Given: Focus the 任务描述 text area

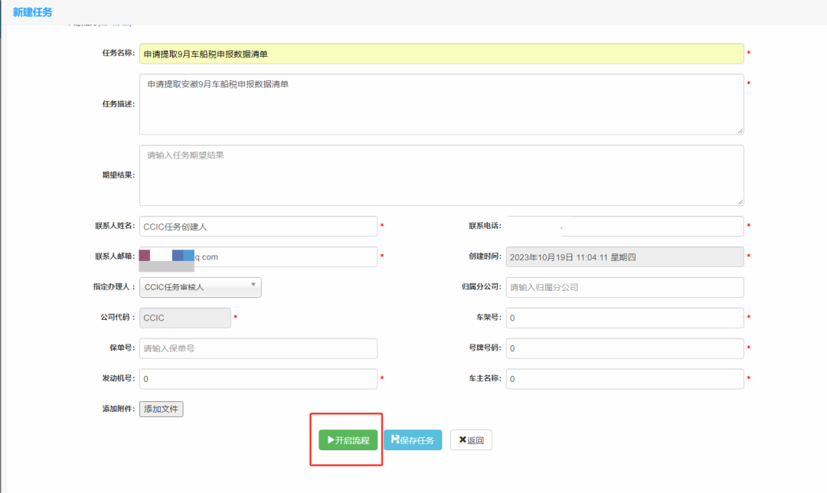Looking at the screenshot, I should click(441, 104).
